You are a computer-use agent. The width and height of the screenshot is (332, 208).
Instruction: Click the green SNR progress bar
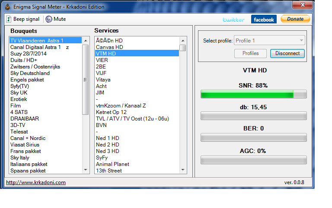[253, 94]
